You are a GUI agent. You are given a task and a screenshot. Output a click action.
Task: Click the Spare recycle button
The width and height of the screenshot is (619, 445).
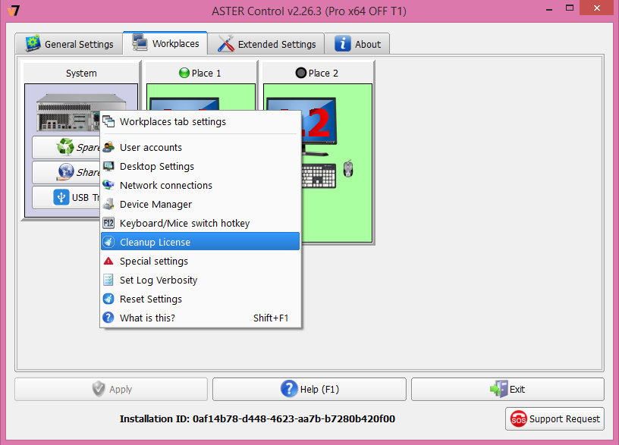pyautogui.click(x=66, y=147)
